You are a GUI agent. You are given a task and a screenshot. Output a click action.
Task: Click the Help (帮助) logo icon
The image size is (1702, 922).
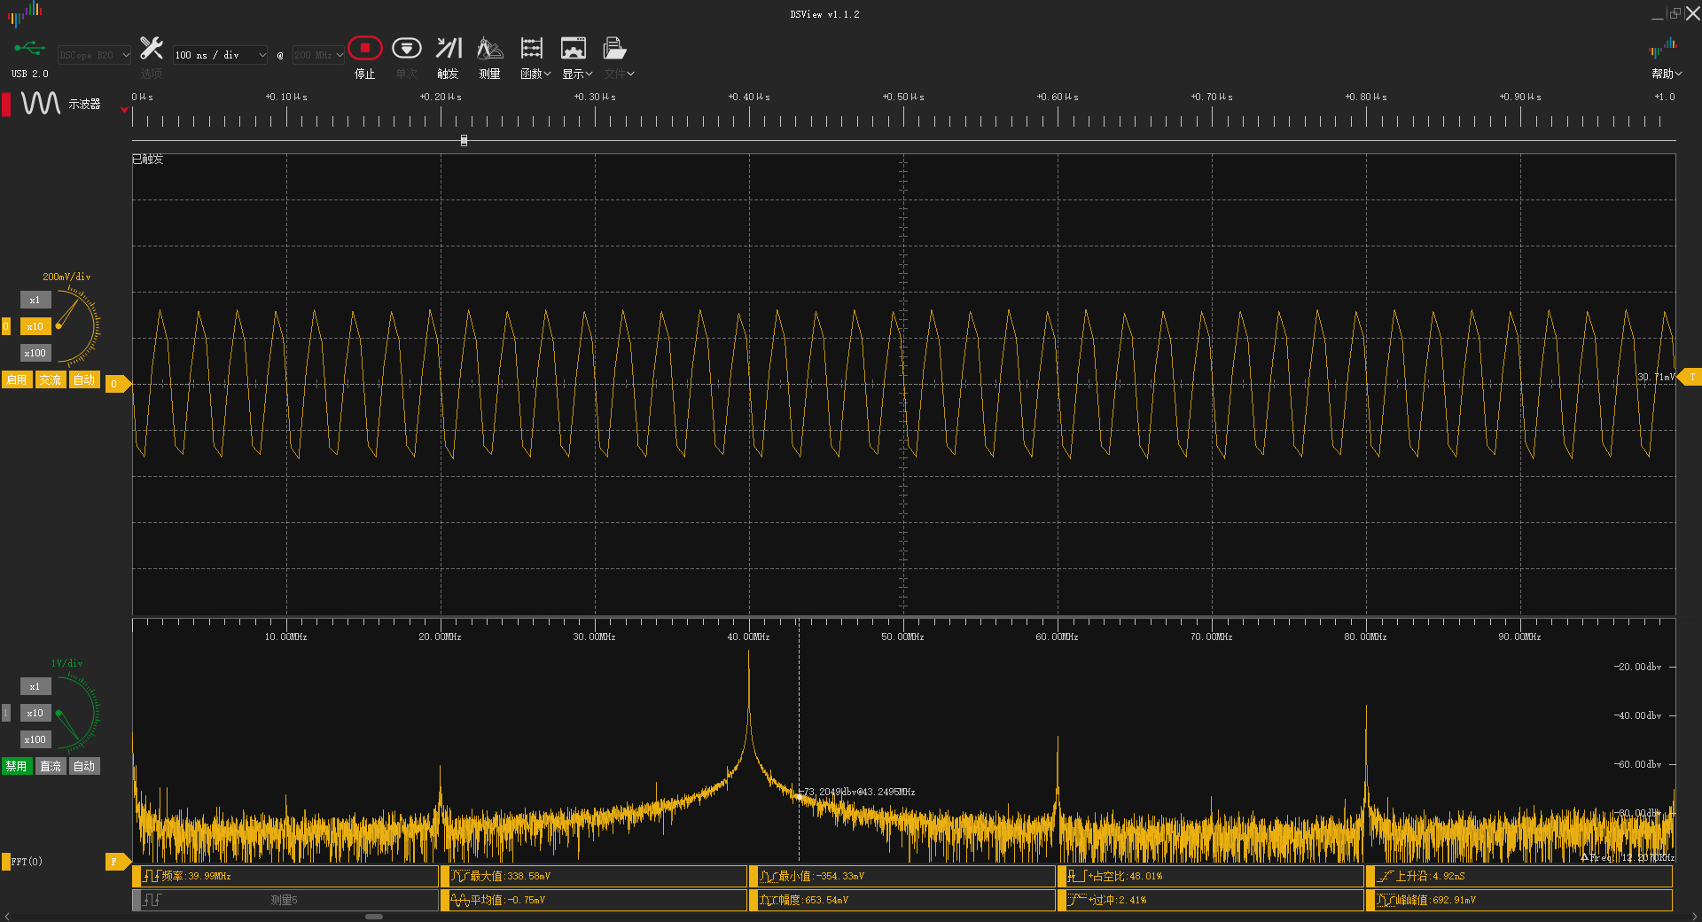pyautogui.click(x=1662, y=48)
